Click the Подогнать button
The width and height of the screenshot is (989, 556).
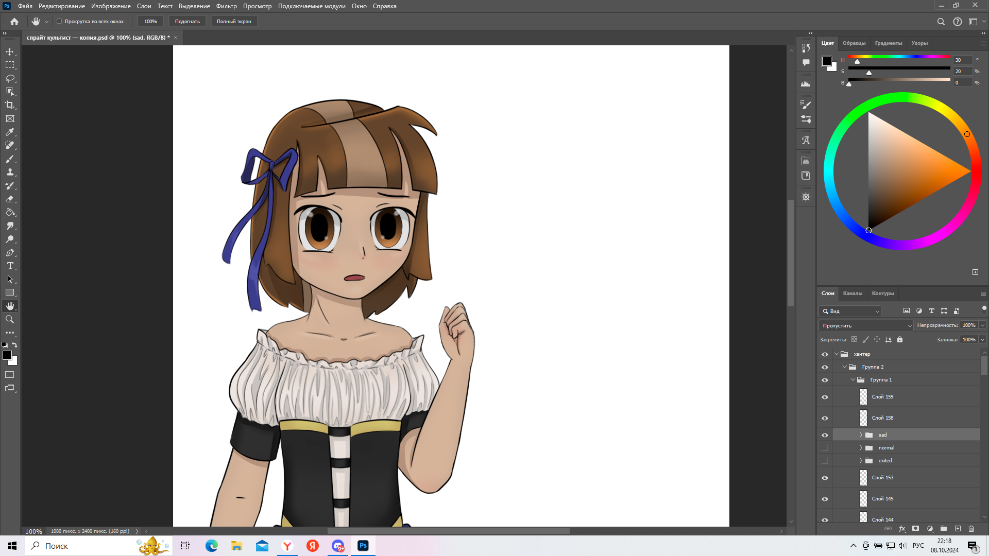pyautogui.click(x=187, y=22)
